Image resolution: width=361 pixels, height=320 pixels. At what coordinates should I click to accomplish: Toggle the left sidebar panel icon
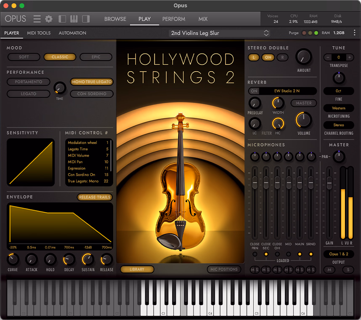click(x=62, y=19)
